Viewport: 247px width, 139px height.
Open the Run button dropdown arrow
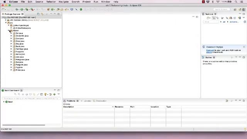pyautogui.click(x=24, y=10)
